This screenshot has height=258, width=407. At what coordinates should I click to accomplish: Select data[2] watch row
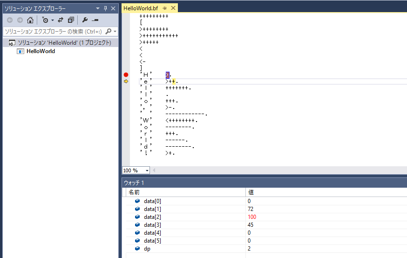[266, 217]
